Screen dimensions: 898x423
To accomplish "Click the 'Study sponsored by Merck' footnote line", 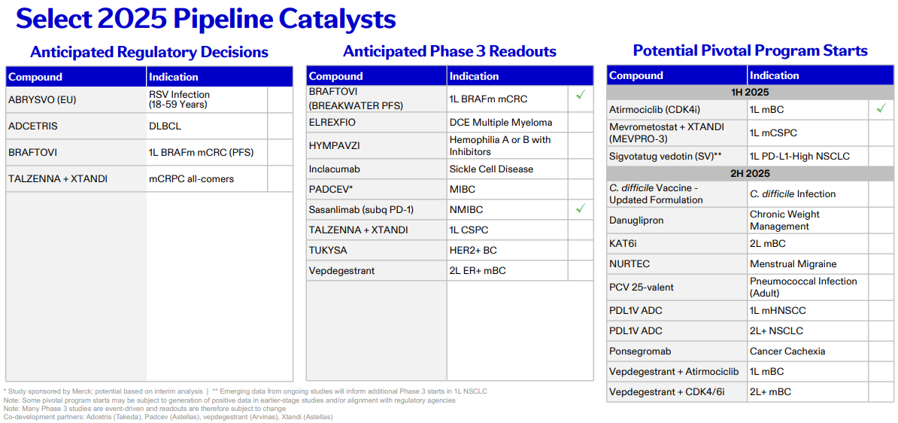I will 246,391.
